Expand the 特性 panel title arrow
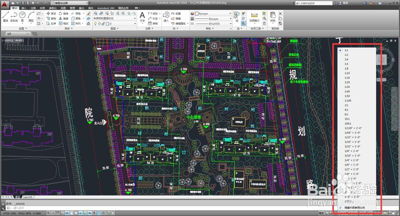This screenshot has width=400, height=216. [x=213, y=28]
